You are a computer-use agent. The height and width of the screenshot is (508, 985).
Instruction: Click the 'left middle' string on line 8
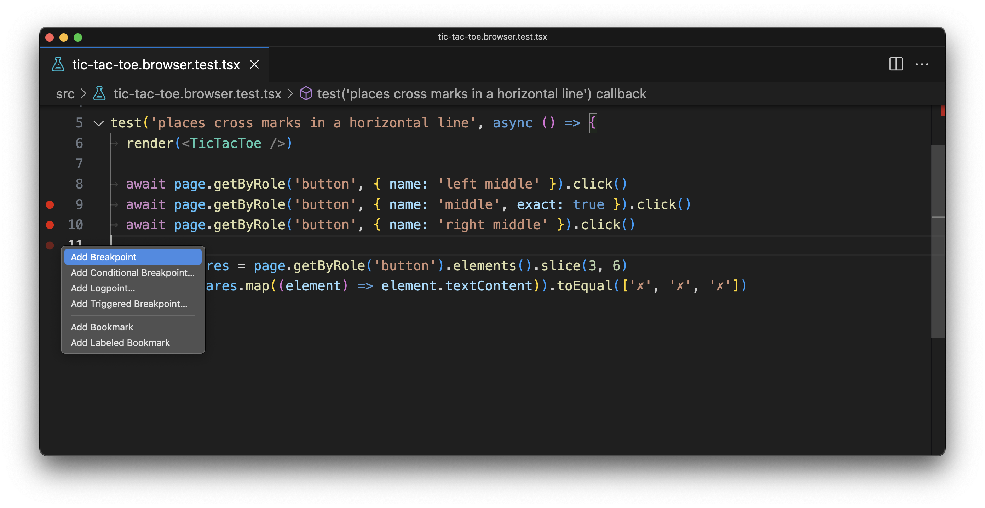pos(489,184)
